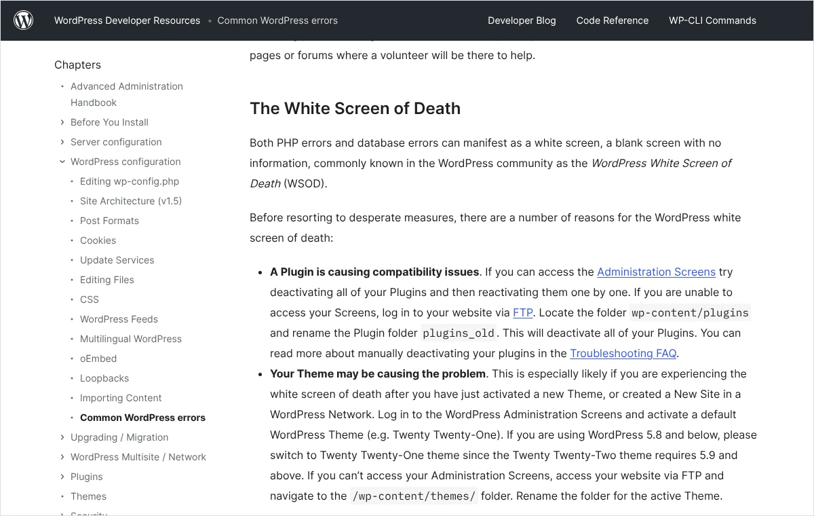Open Advanced Administration Handbook chapter

tap(127, 94)
